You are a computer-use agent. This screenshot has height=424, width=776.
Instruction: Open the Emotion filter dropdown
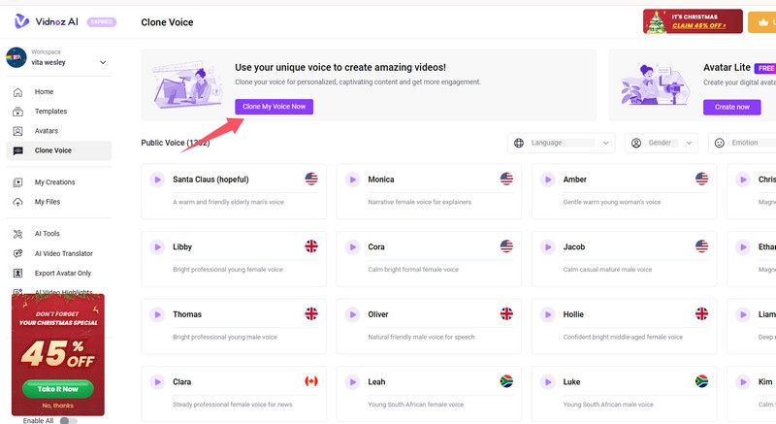pyautogui.click(x=742, y=143)
